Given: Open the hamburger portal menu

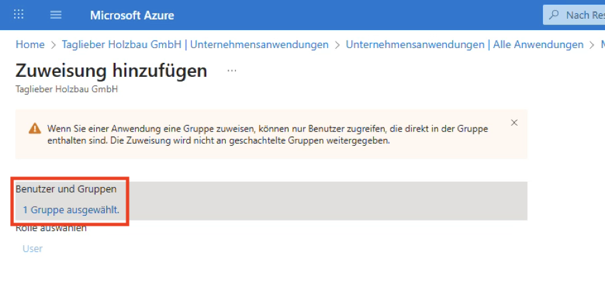Looking at the screenshot, I should pyautogui.click(x=56, y=15).
